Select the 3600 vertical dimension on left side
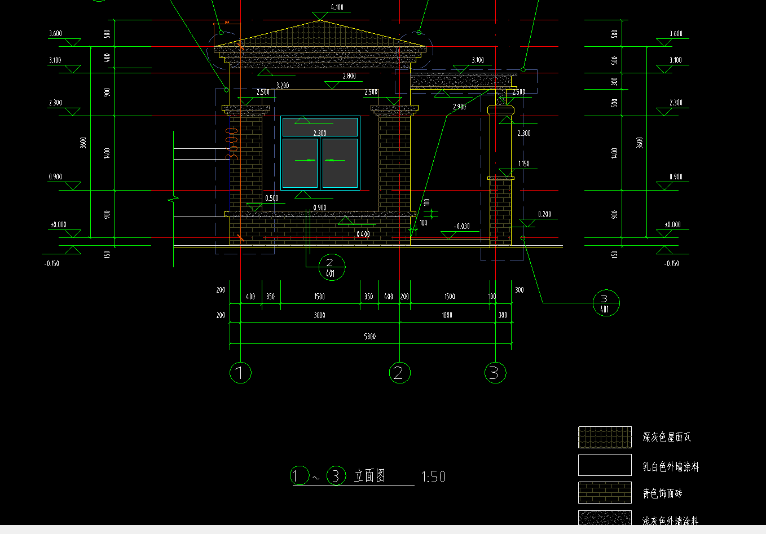The width and height of the screenshot is (766, 534). pyautogui.click(x=84, y=143)
